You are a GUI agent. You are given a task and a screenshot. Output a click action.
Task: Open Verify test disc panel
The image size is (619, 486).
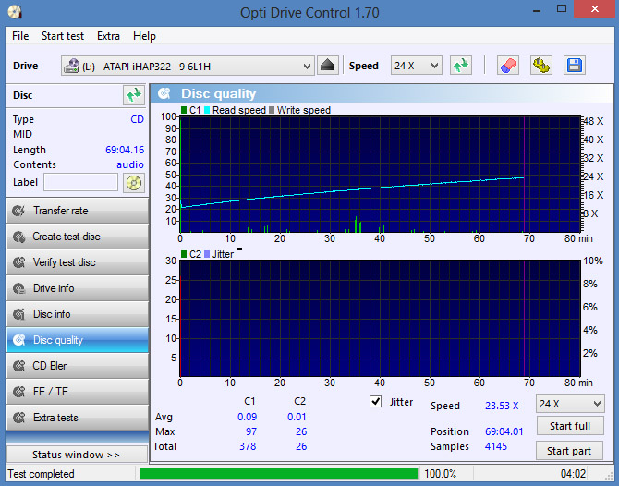[78, 262]
